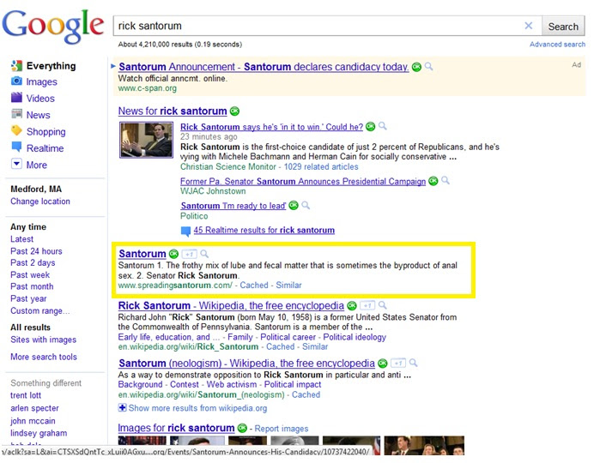This screenshot has height=463, width=594.
Task: Open Cached link for spreadingsantorum result
Action: click(254, 286)
